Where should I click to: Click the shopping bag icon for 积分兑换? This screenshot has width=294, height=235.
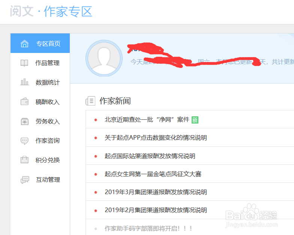click(x=24, y=160)
